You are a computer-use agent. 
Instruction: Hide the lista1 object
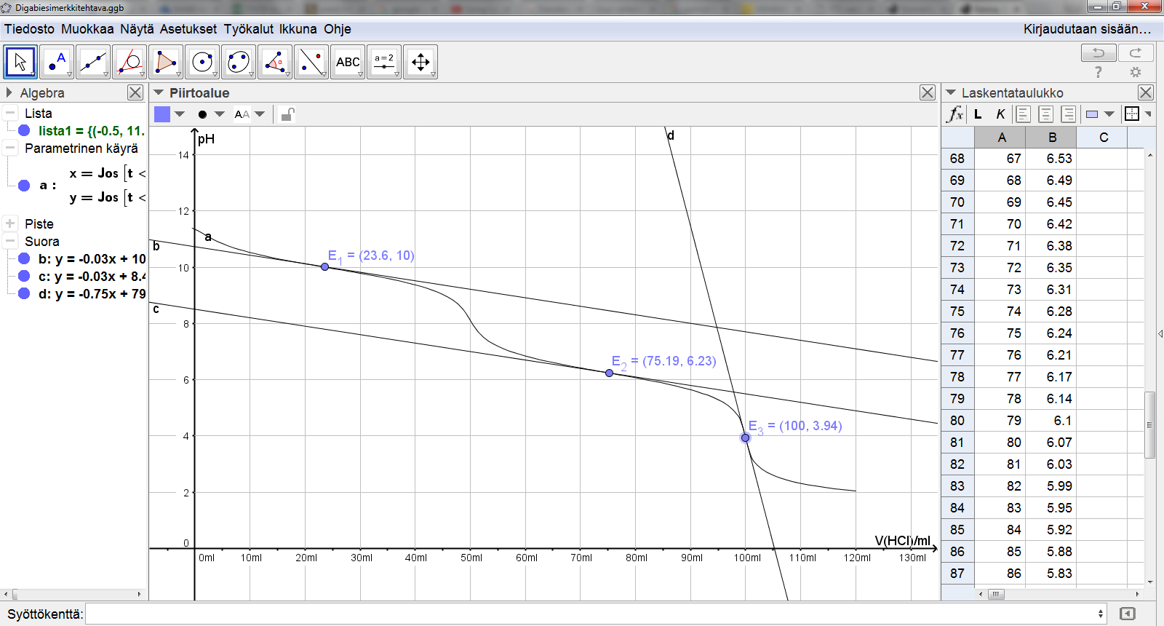point(24,130)
